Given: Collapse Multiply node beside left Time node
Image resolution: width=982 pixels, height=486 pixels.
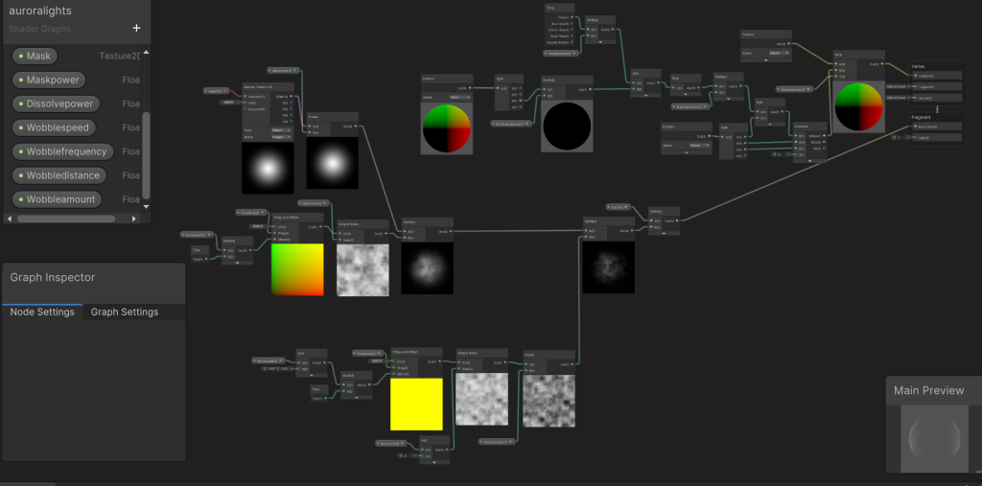Looking at the screenshot, I should 238,263.
